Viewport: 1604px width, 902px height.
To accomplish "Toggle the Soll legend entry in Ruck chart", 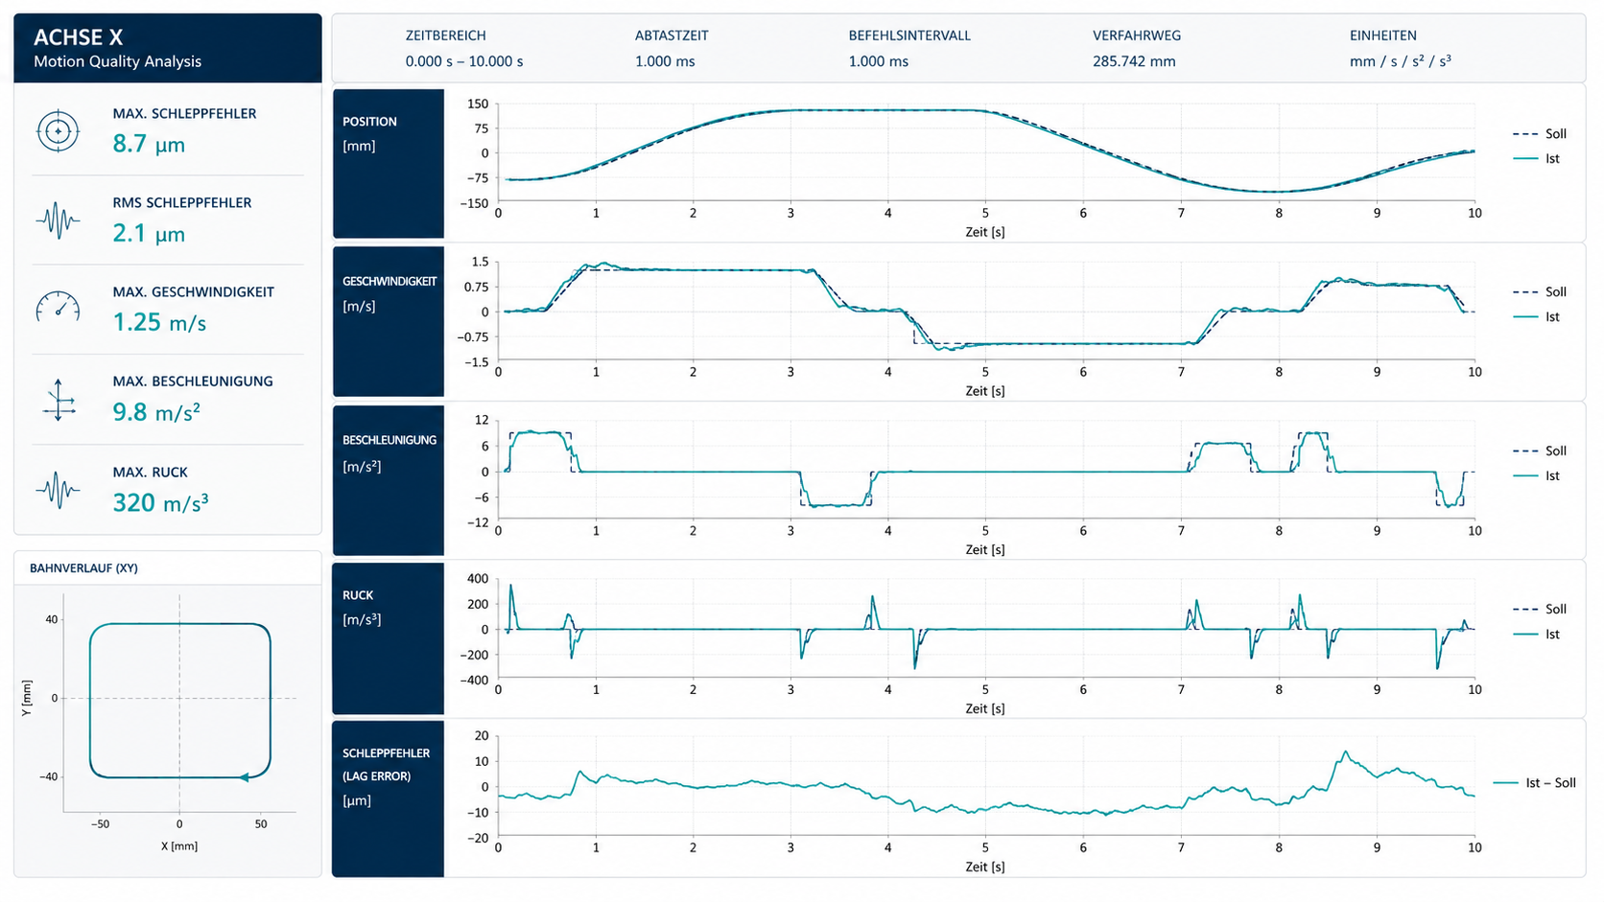I will (1540, 610).
